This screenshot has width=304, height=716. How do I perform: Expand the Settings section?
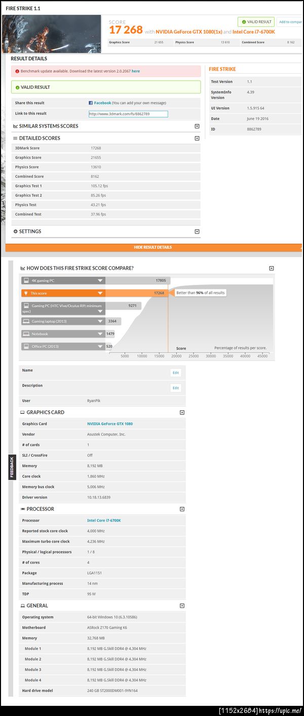click(x=197, y=232)
